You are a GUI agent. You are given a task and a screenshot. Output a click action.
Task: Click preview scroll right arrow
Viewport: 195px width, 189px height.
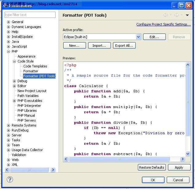click(x=183, y=159)
